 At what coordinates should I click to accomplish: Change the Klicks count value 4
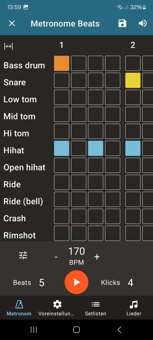point(130,283)
